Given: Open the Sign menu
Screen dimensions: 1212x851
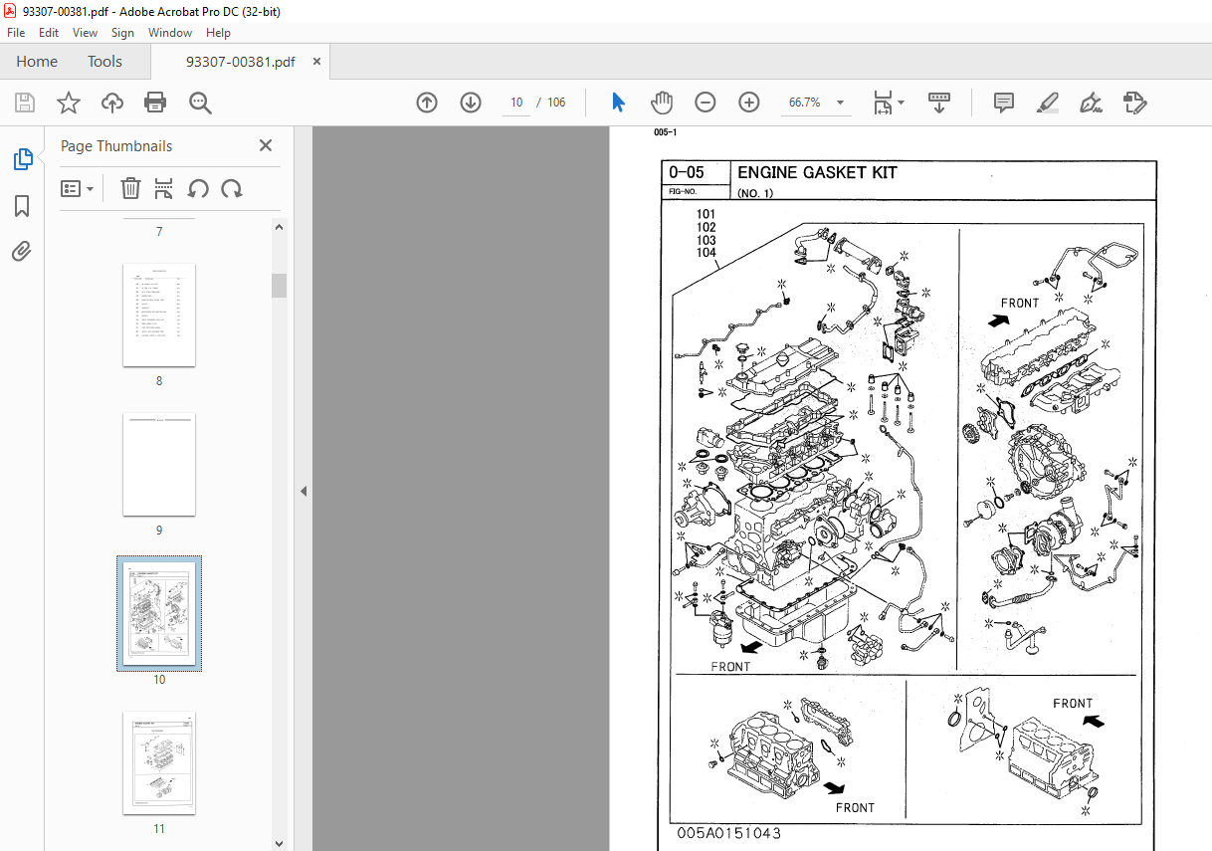Looking at the screenshot, I should coord(122,33).
